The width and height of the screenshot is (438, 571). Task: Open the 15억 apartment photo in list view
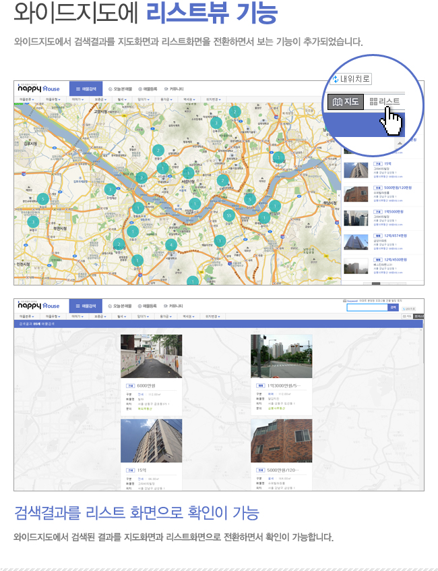point(151,441)
